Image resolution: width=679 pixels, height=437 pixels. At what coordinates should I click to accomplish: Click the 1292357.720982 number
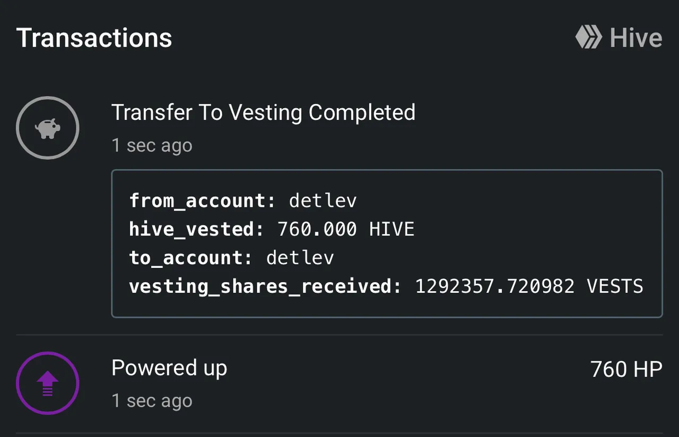[495, 286]
